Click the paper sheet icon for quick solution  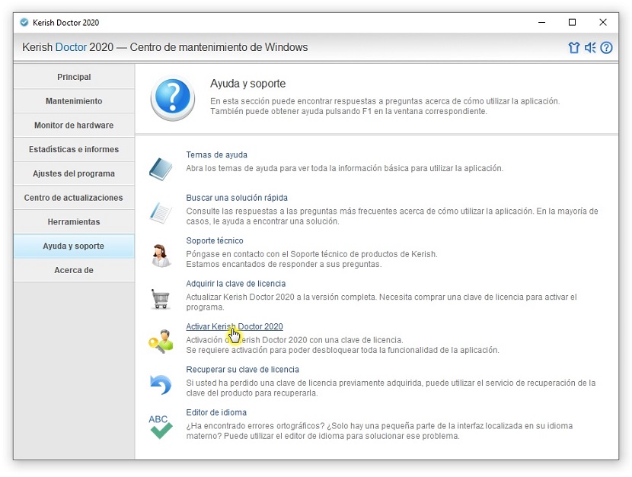tap(161, 212)
